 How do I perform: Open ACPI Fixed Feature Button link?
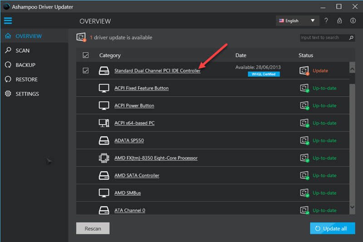click(x=142, y=88)
